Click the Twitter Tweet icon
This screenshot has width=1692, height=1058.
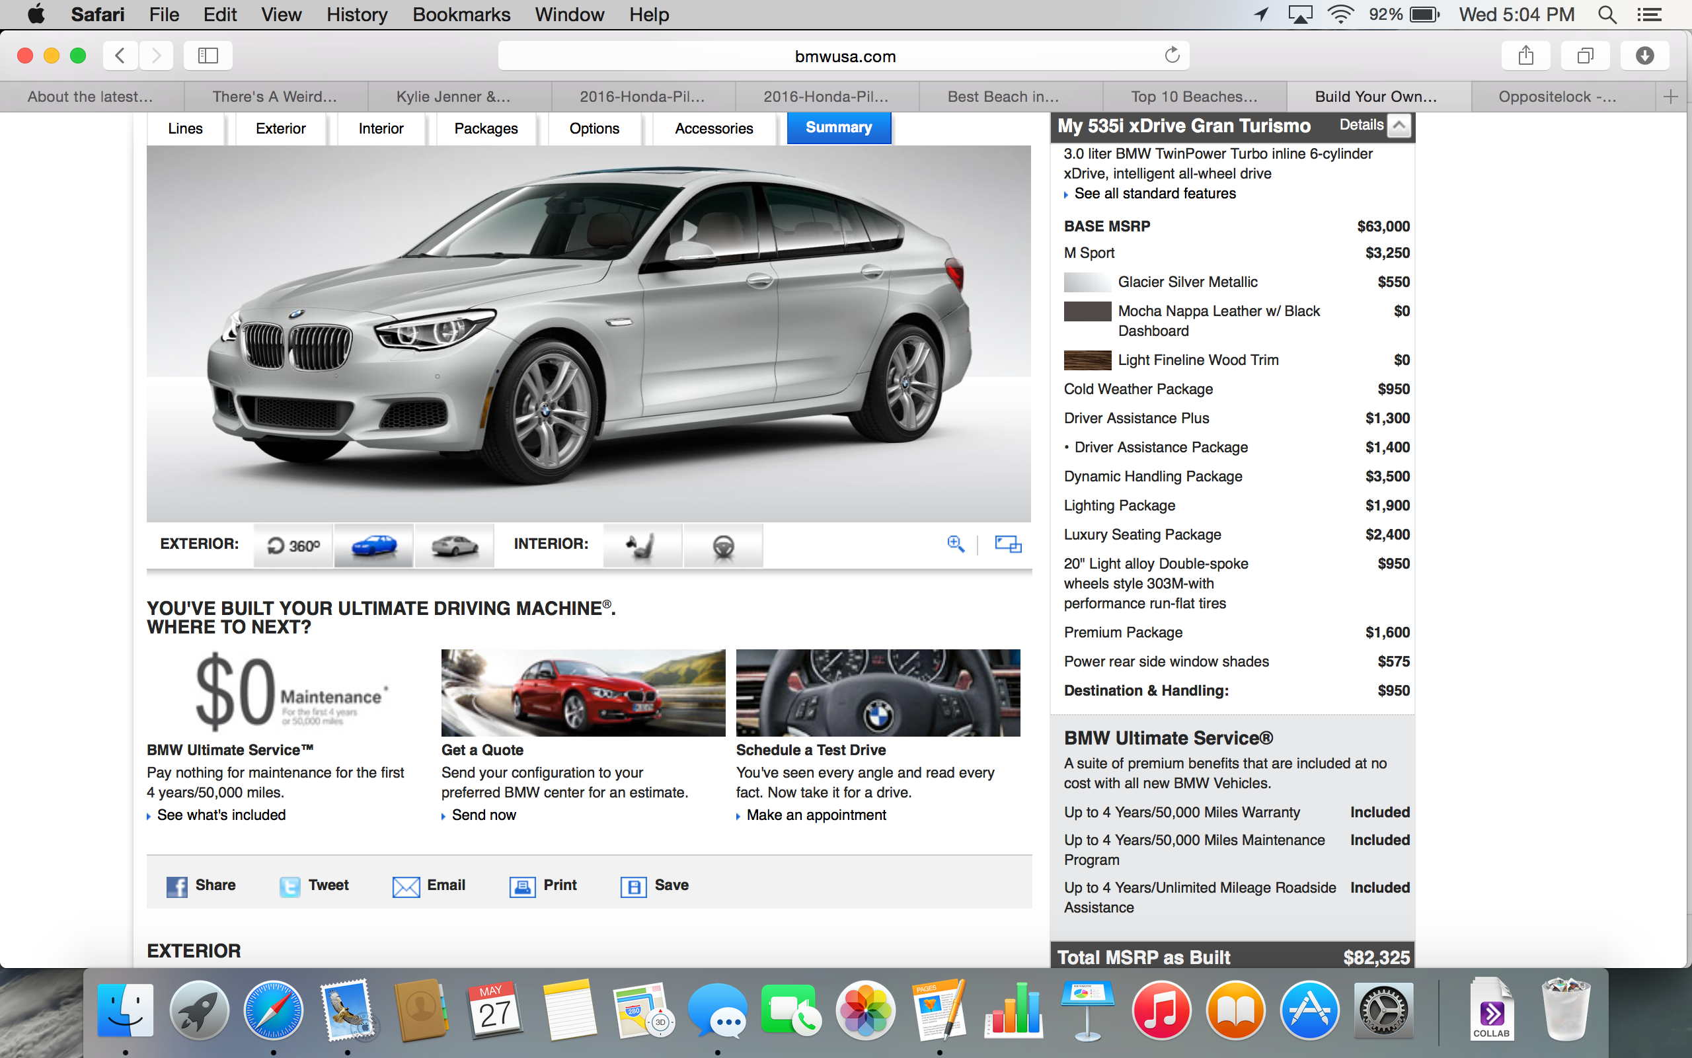point(289,887)
